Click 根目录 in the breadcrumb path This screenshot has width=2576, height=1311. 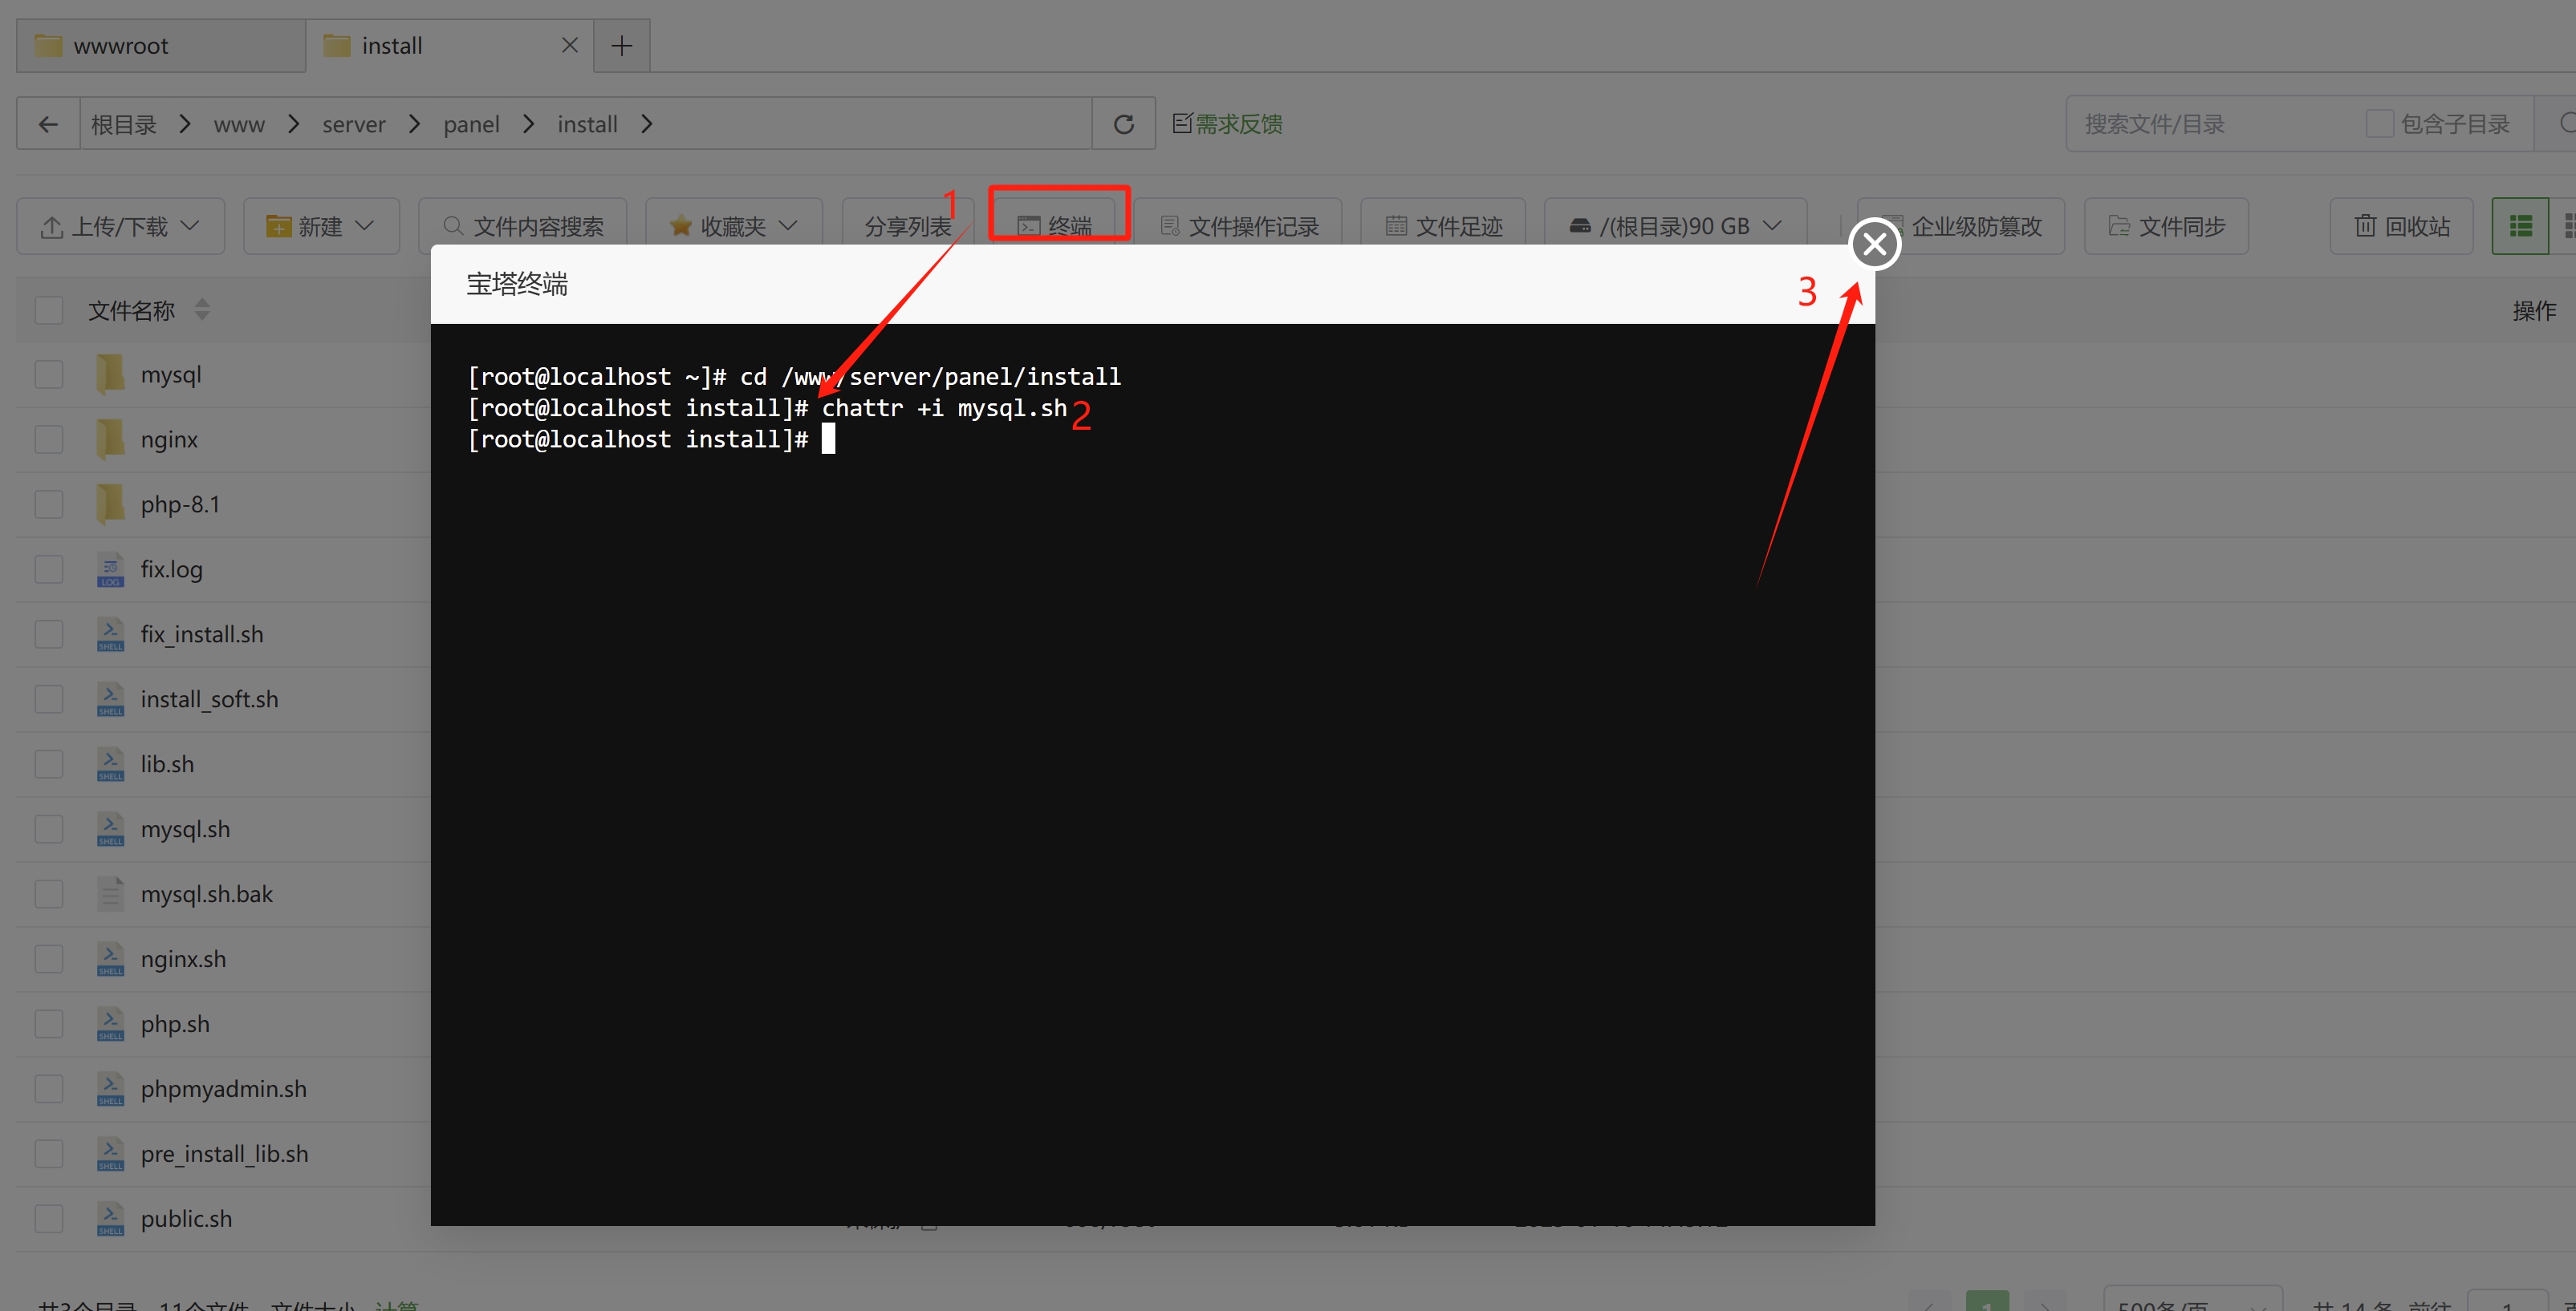click(124, 125)
